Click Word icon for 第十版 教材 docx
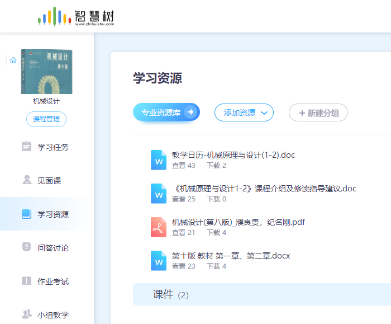Image resolution: width=391 pixels, height=324 pixels. [x=159, y=260]
